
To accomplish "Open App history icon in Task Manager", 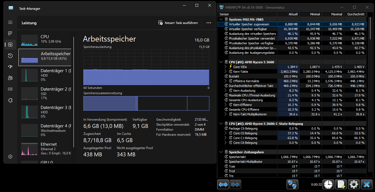I will click(10, 56).
